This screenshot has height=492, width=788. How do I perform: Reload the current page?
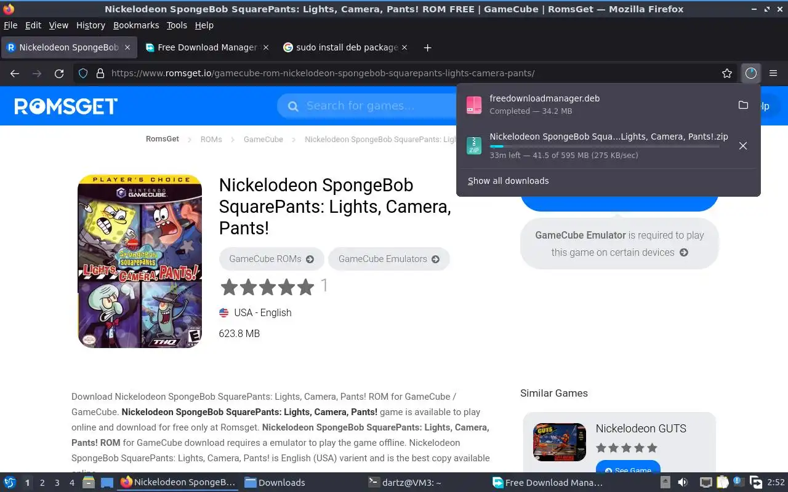[x=59, y=73]
